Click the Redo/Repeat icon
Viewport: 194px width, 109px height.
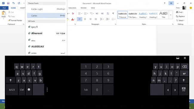[19, 3]
